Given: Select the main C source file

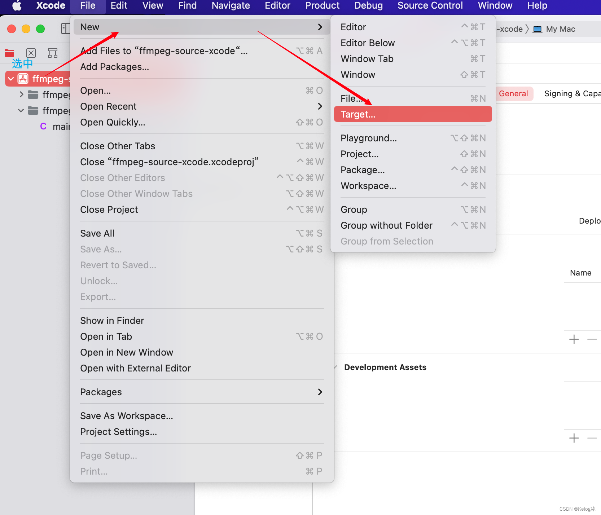Looking at the screenshot, I should coord(55,126).
